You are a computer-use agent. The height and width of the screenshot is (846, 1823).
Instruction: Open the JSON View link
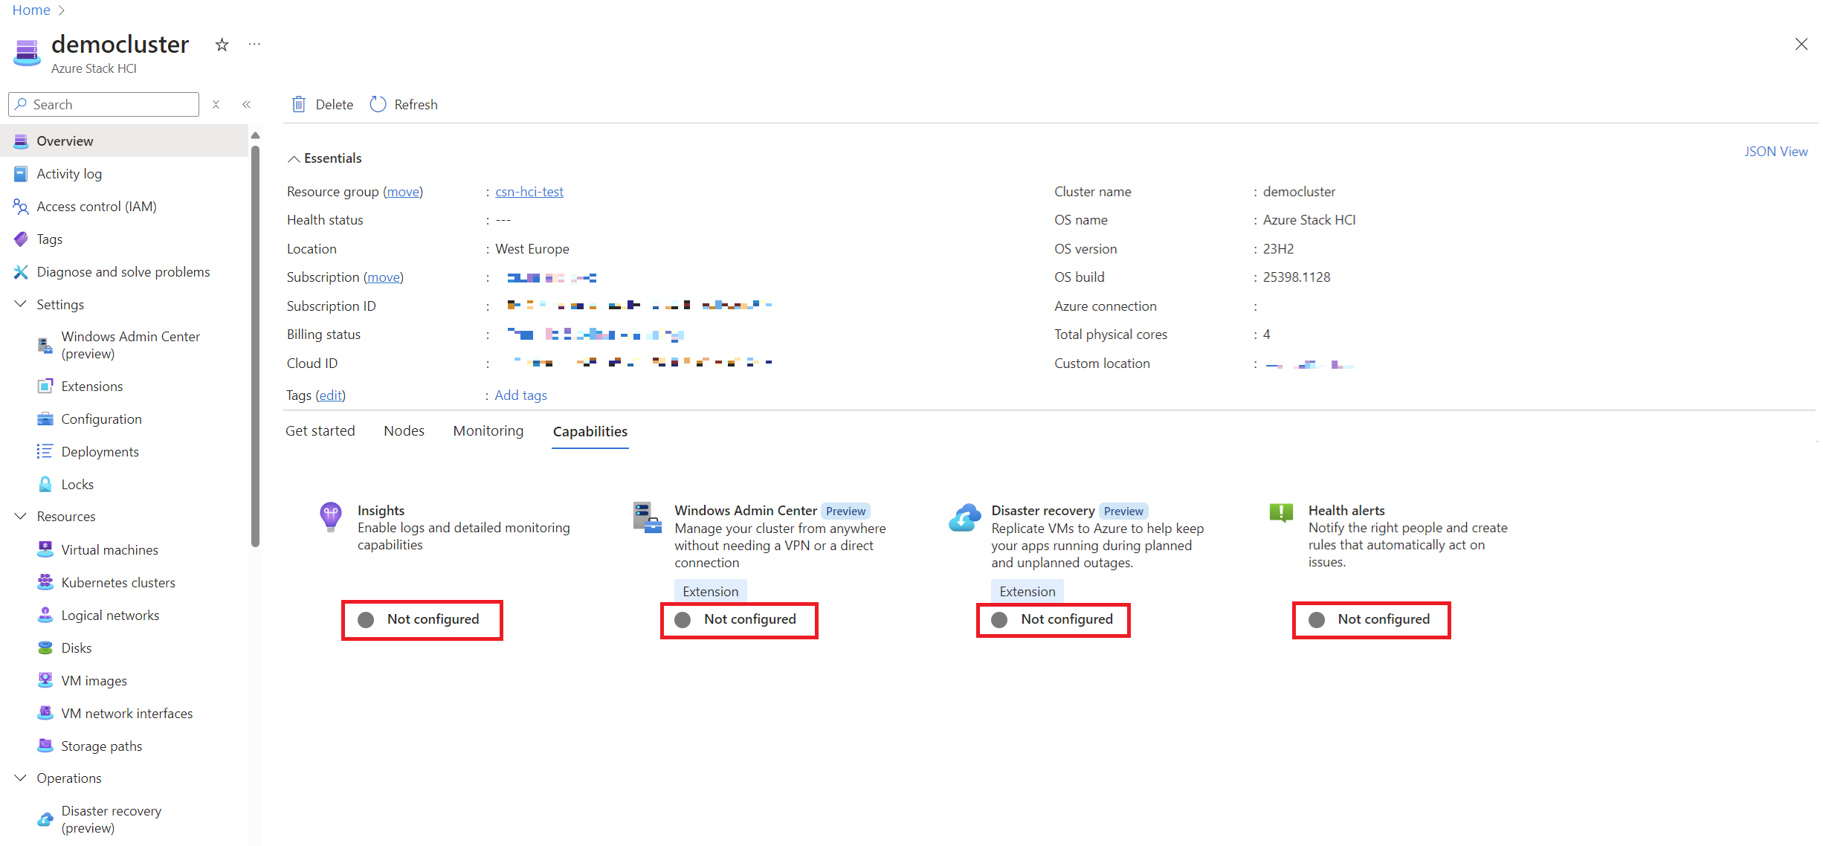point(1776,152)
